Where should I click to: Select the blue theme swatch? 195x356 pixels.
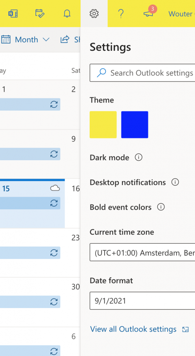[x=135, y=125]
